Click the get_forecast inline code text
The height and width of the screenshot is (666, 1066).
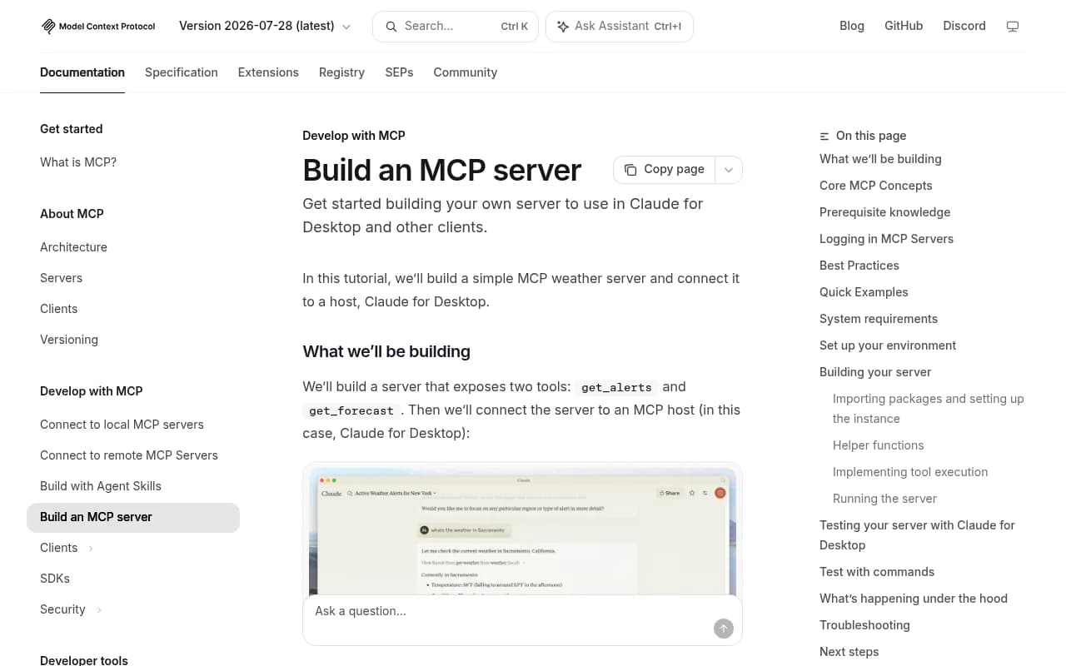pos(351,410)
